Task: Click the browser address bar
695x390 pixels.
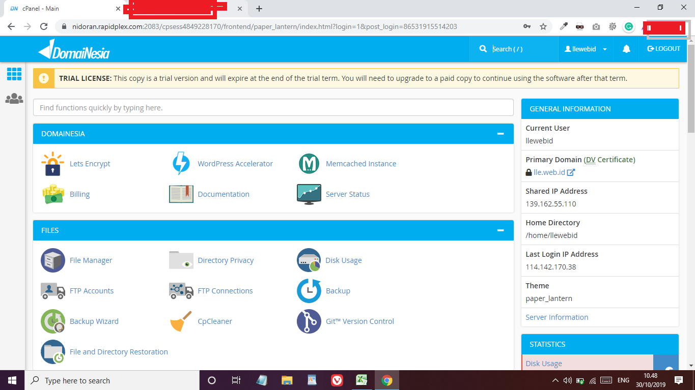Action: click(x=288, y=26)
